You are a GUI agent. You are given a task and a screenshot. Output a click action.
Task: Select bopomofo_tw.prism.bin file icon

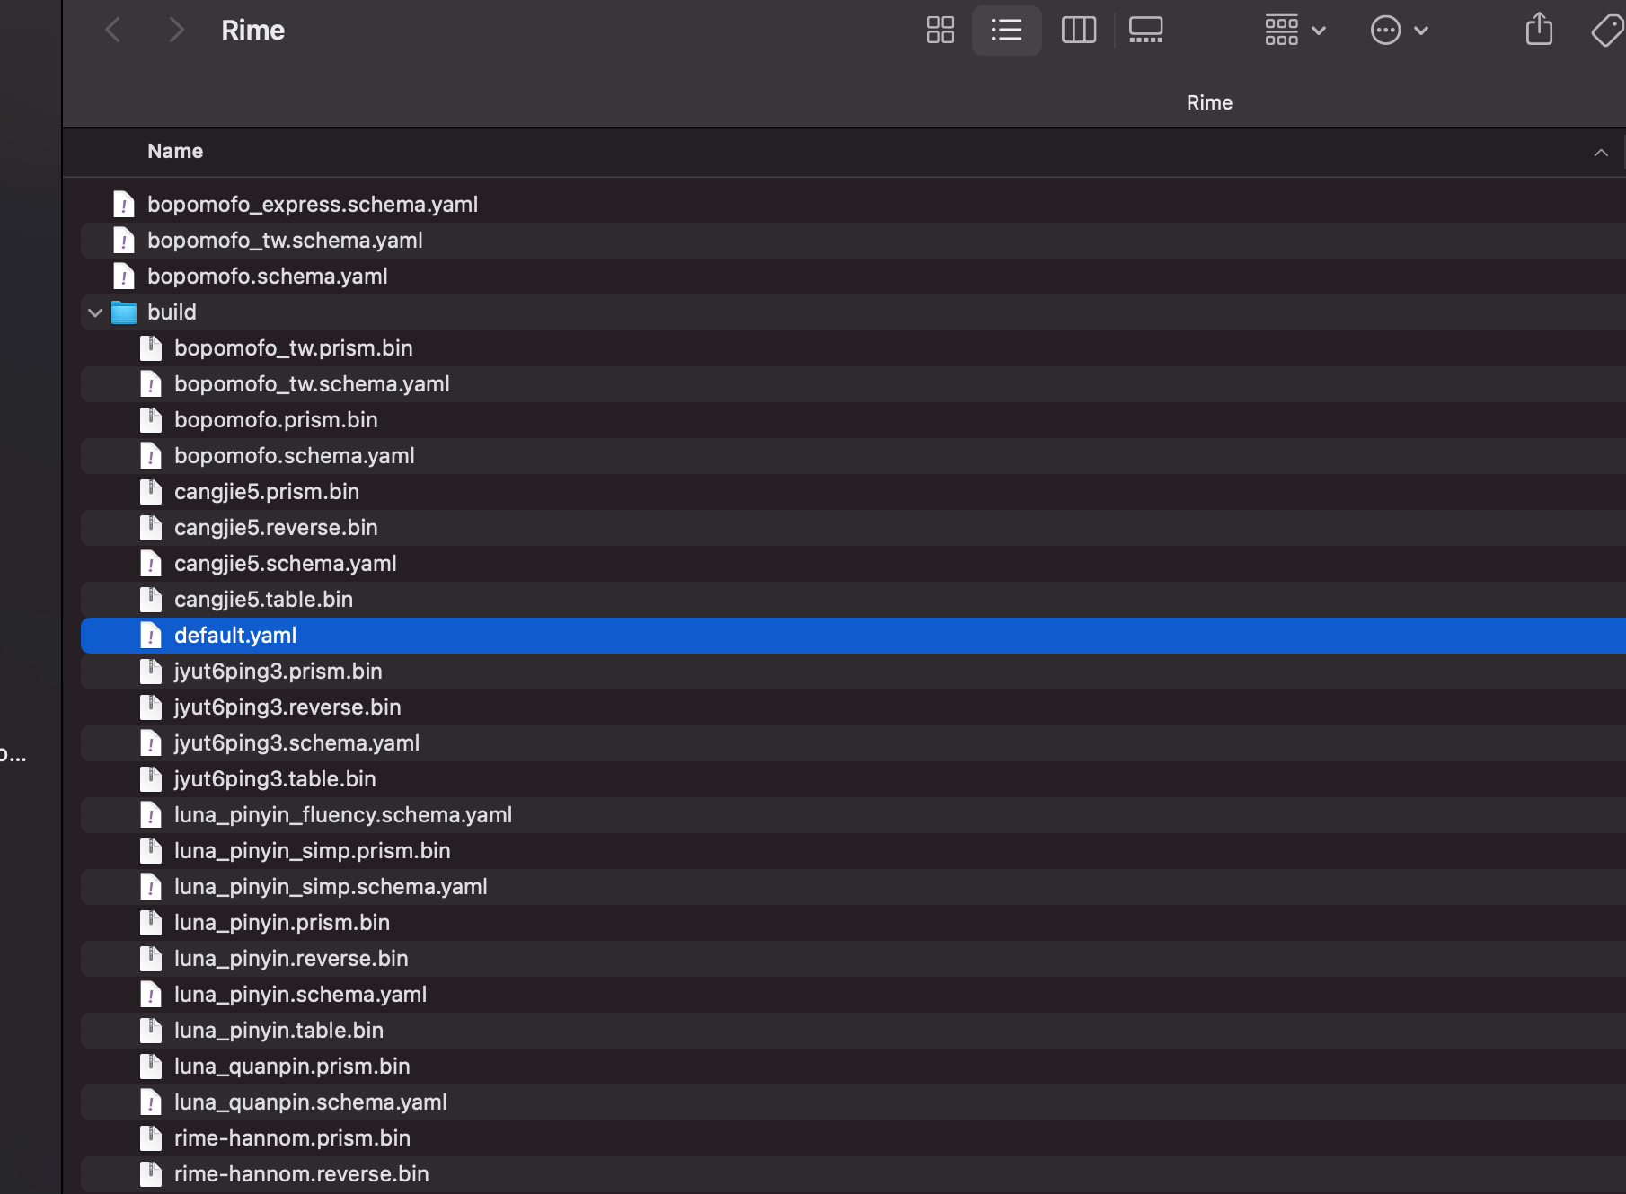click(x=151, y=348)
